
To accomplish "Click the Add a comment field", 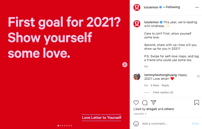I will 166,124.
